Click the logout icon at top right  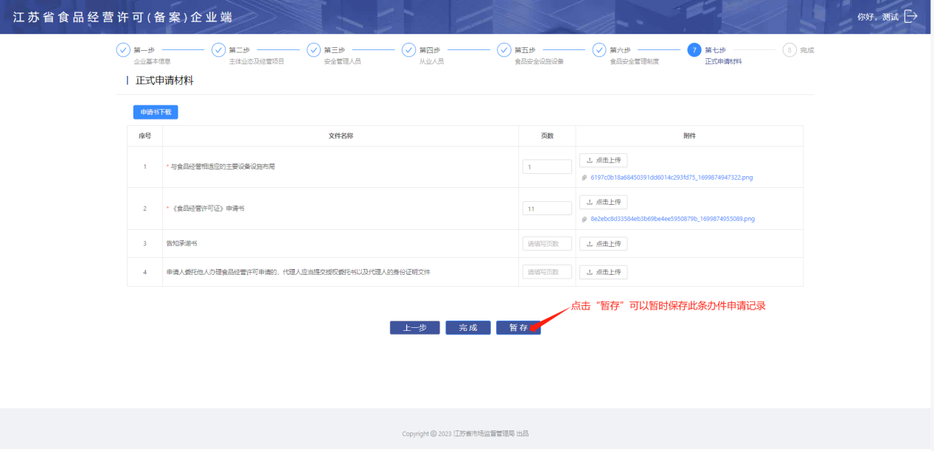[x=910, y=16]
